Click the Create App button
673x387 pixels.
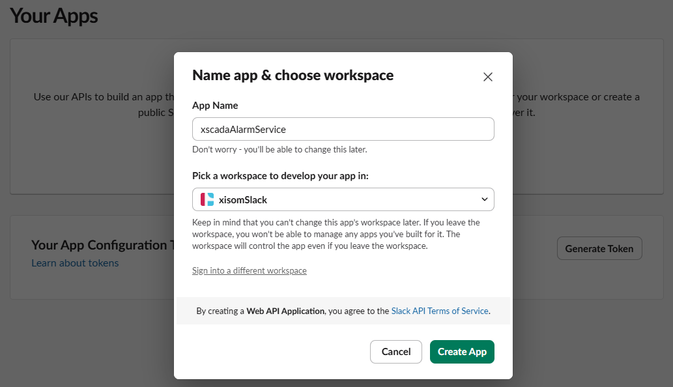coord(462,352)
